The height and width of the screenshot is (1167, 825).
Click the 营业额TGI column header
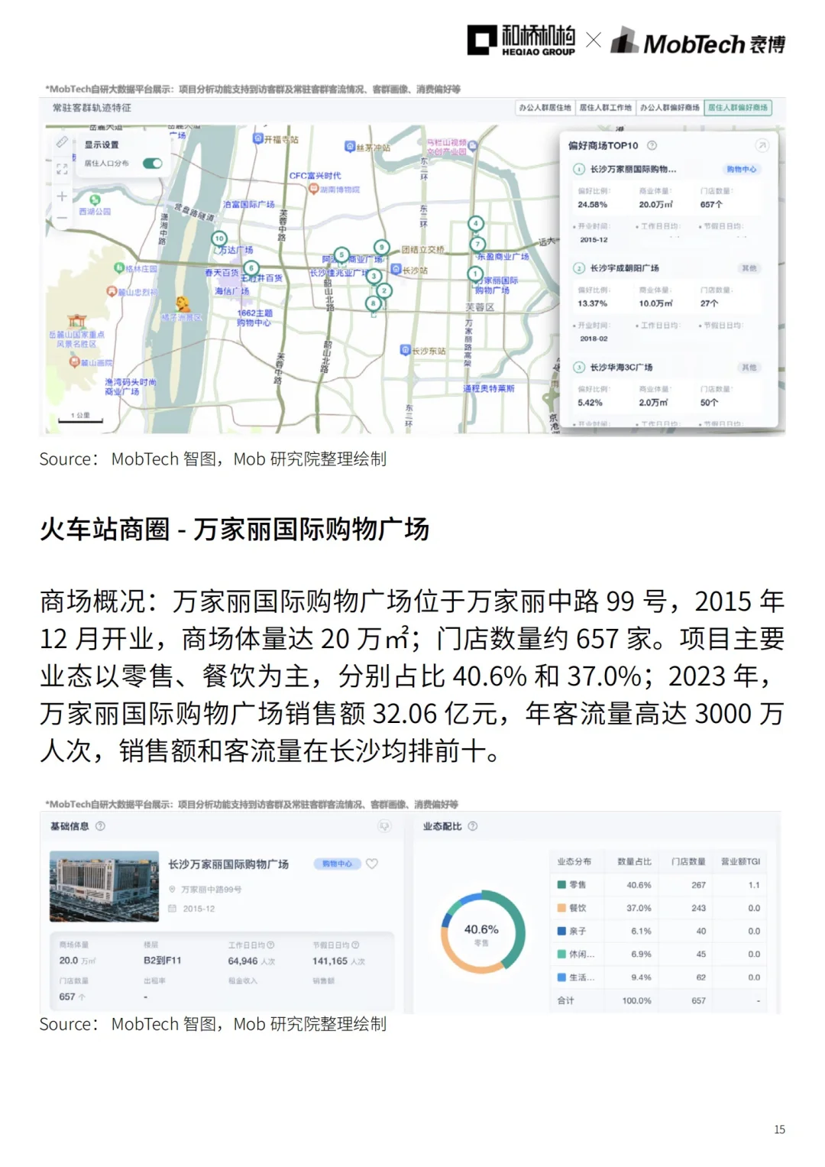(x=740, y=861)
